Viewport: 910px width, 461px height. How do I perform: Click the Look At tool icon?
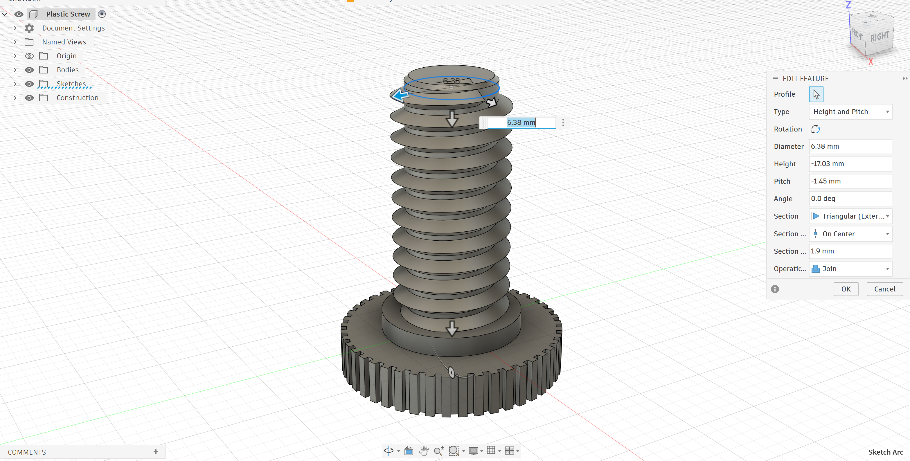(x=409, y=451)
